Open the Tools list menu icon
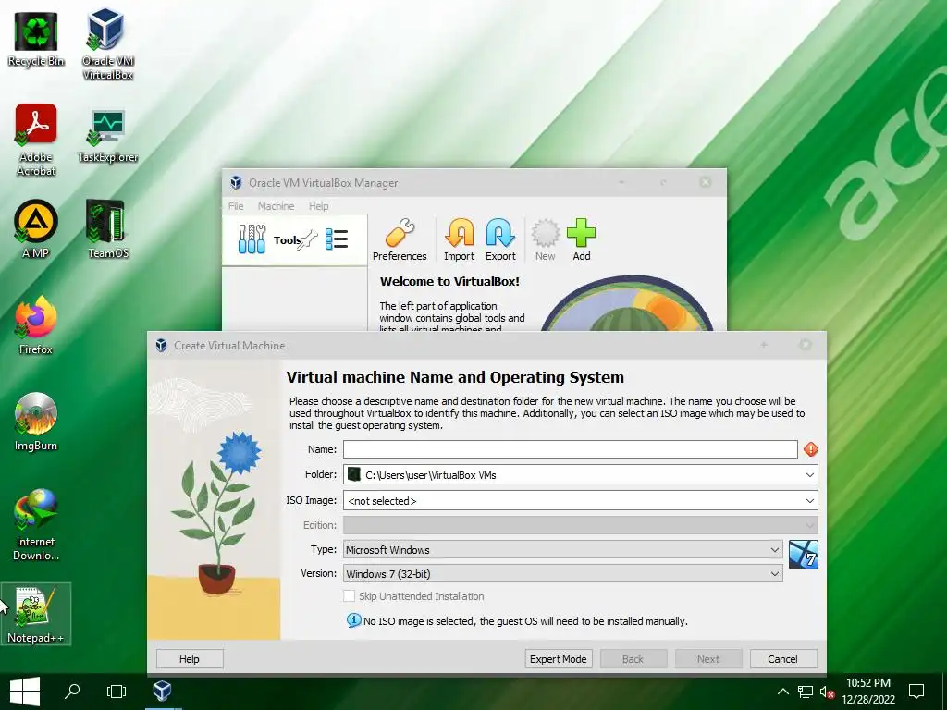Image resolution: width=947 pixels, height=710 pixels. 337,239
